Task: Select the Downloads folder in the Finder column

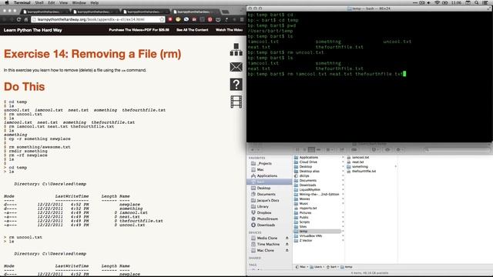Action: pos(307,185)
